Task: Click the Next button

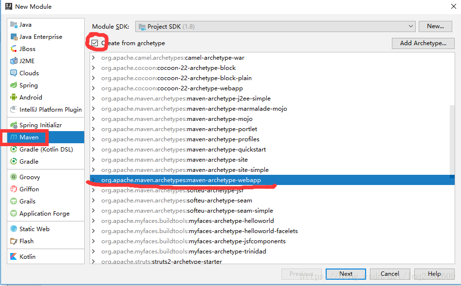Action: pos(346,274)
